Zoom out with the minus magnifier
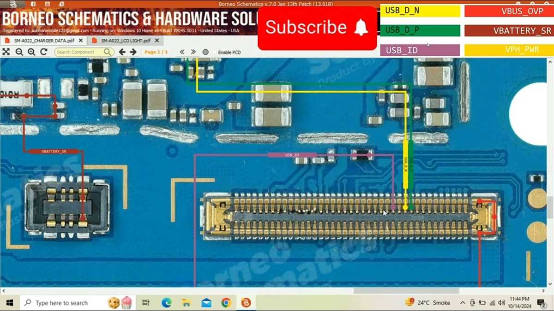Image resolution: width=554 pixels, height=311 pixels. (x=19, y=52)
